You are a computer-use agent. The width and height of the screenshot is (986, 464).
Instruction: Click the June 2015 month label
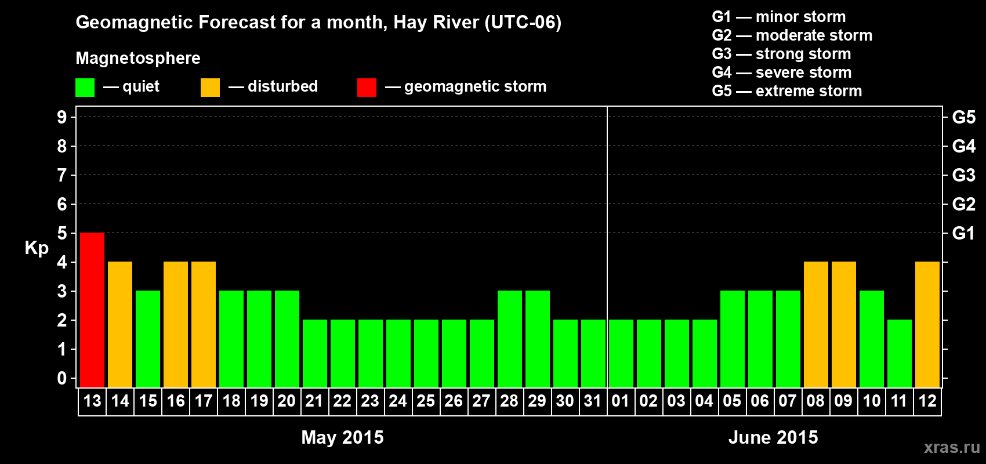[773, 437]
